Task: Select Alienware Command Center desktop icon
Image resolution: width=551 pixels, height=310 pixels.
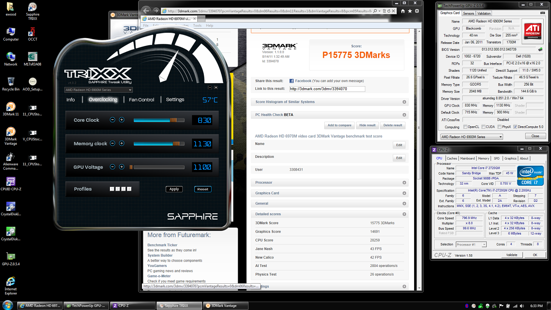Action: (11, 162)
